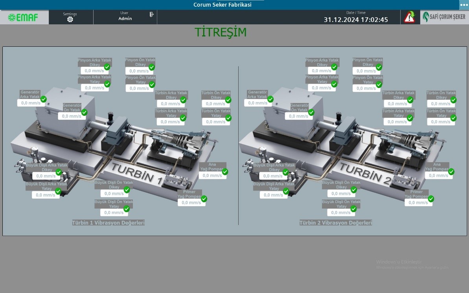This screenshot has width=469, height=293.
Task: Click the Date / Time display
Action: [355, 17]
